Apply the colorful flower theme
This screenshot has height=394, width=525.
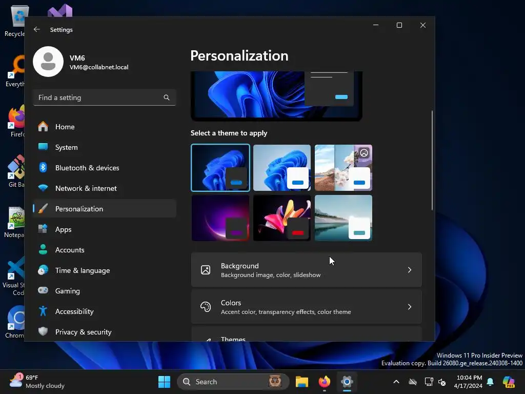click(282, 218)
